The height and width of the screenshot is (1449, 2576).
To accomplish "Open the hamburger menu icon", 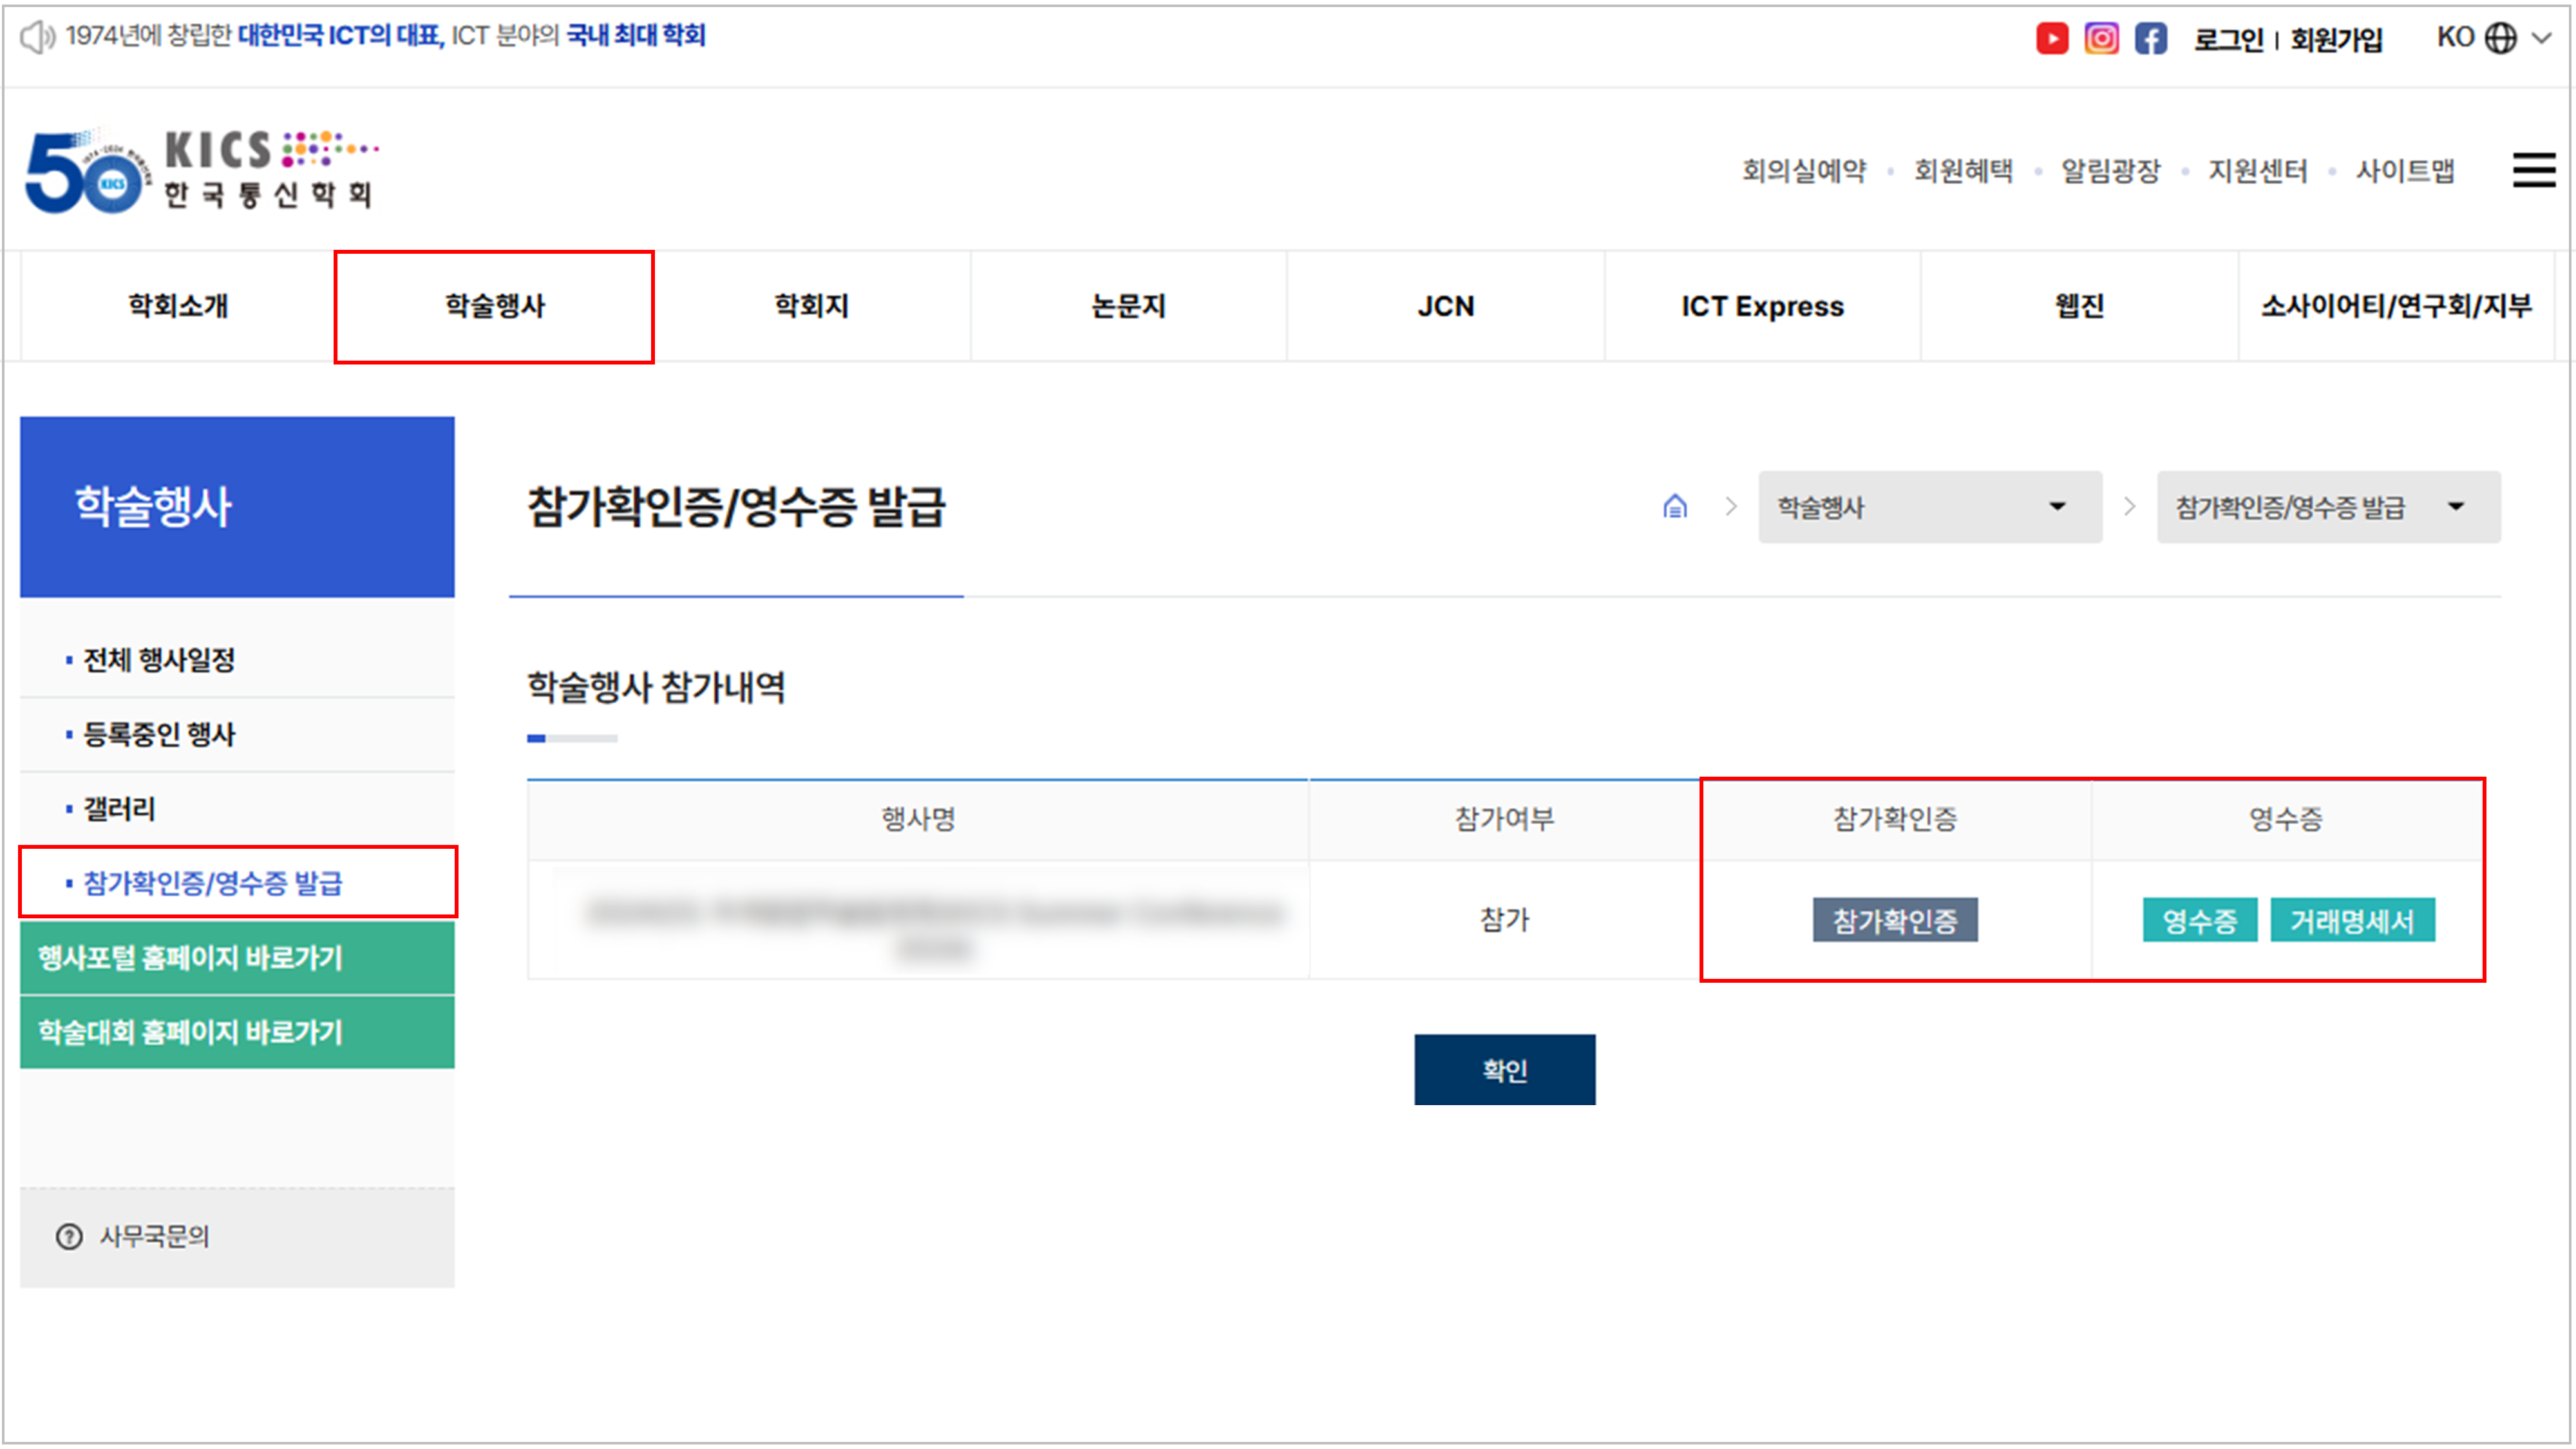I will click(x=2534, y=170).
